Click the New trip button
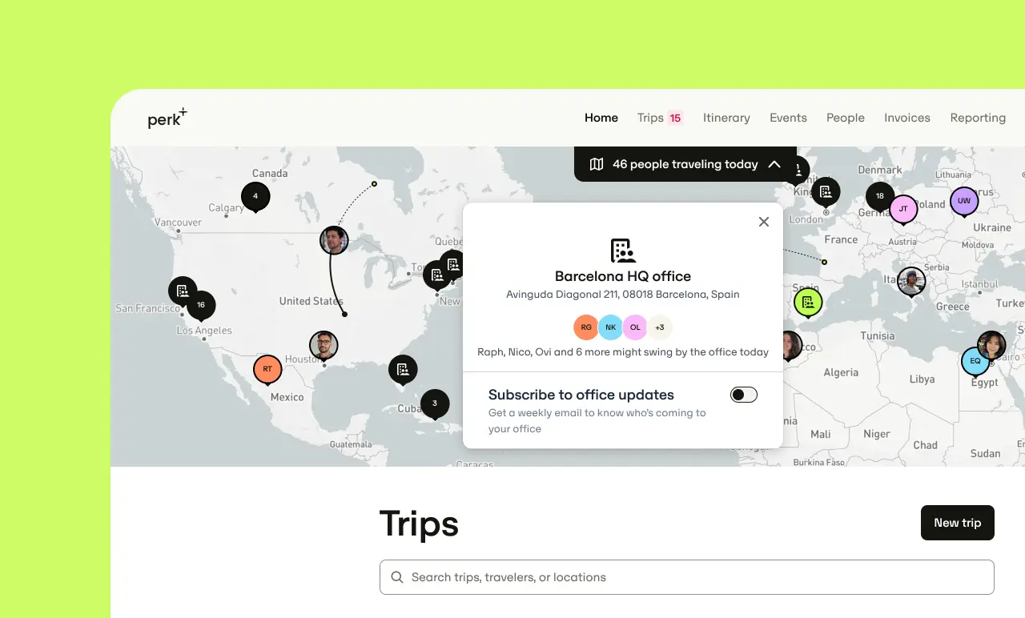The width and height of the screenshot is (1025, 618). (x=958, y=523)
